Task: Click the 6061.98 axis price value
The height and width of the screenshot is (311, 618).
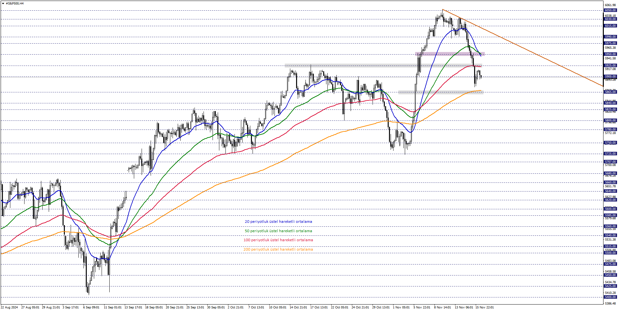Action: coord(611,5)
